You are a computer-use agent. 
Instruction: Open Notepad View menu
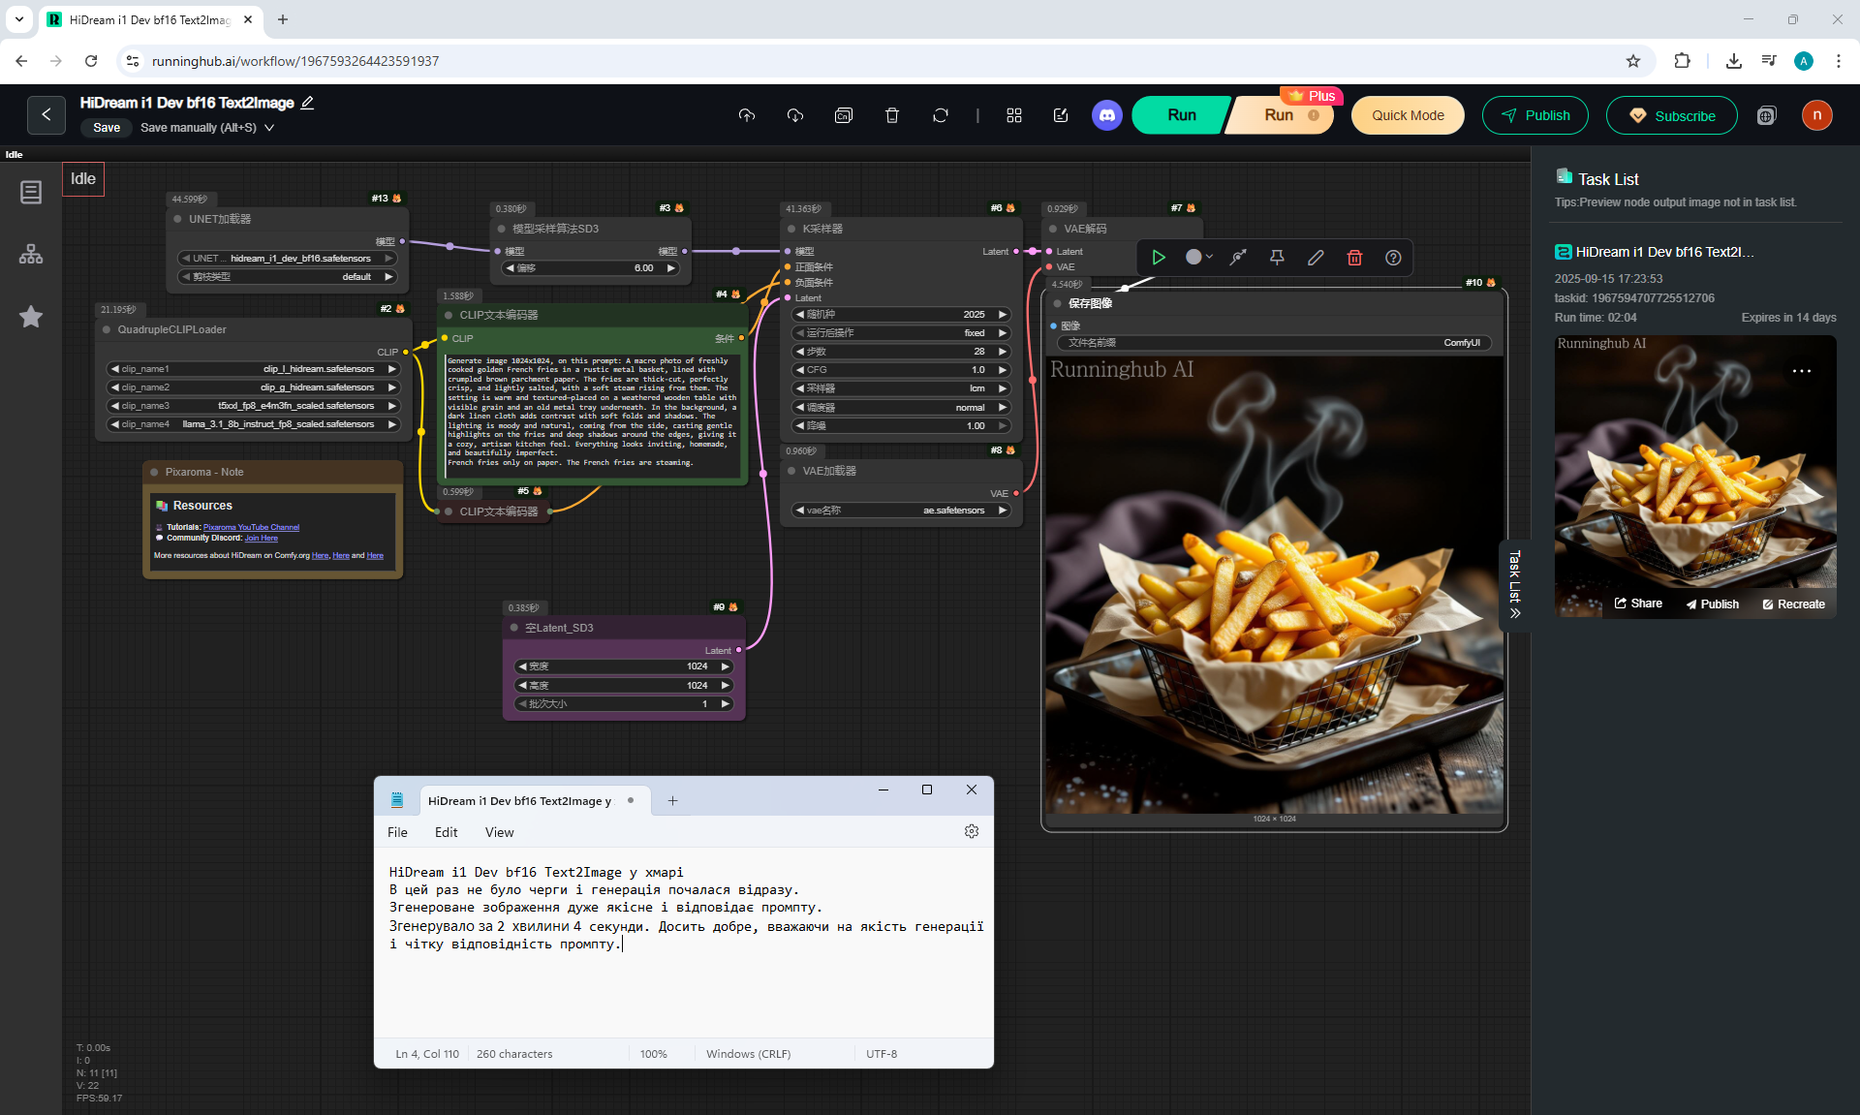click(499, 832)
